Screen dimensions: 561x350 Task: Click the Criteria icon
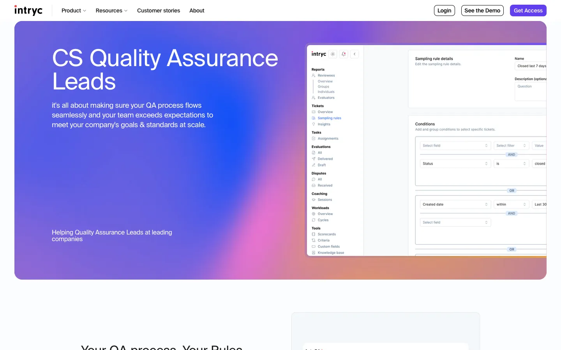[314, 240]
